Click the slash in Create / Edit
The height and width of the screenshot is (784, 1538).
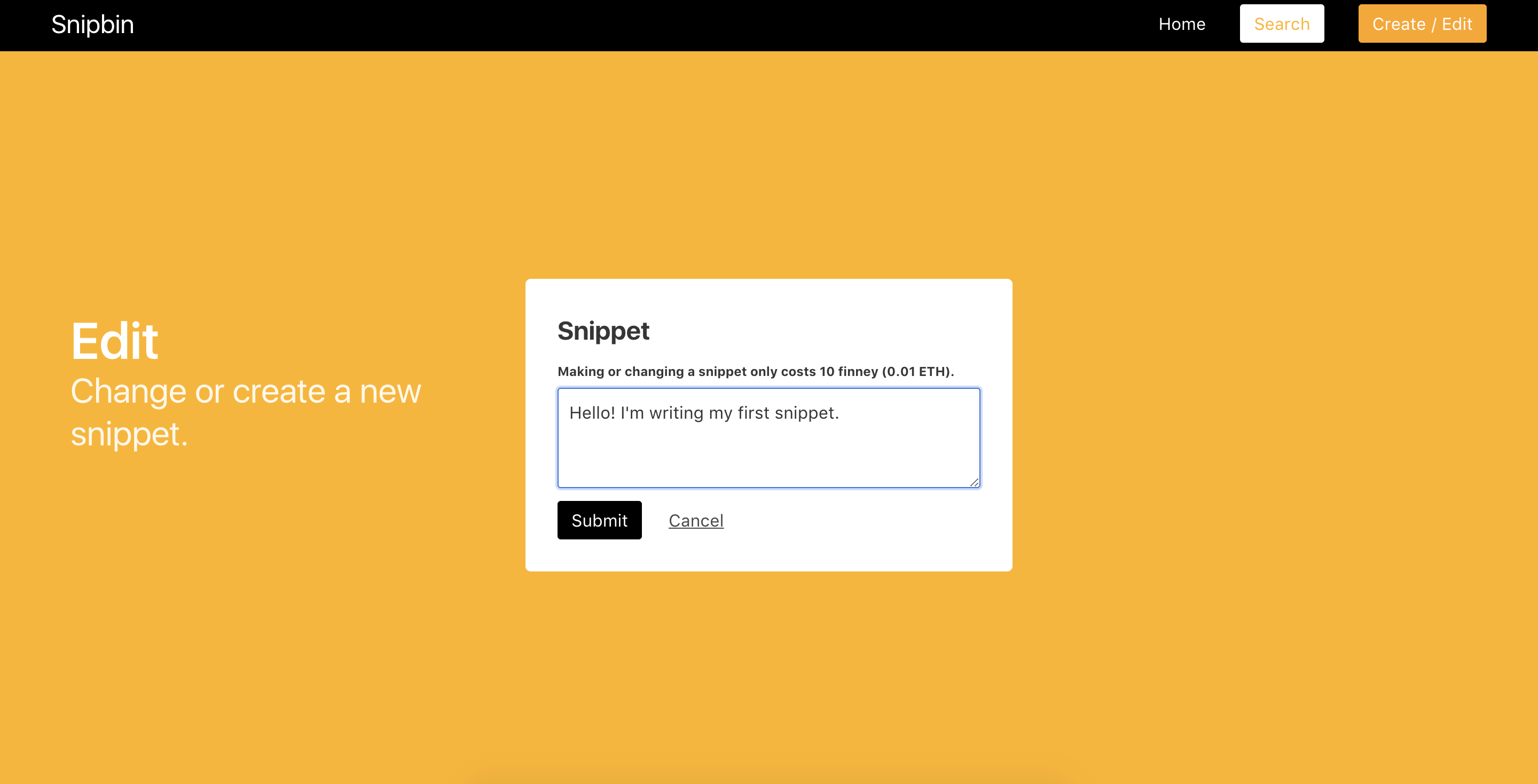pos(1433,25)
